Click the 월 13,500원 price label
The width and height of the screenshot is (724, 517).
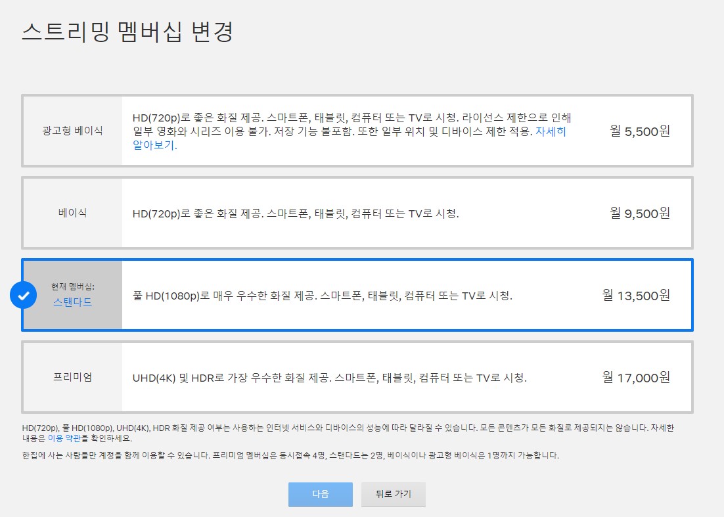coord(636,295)
